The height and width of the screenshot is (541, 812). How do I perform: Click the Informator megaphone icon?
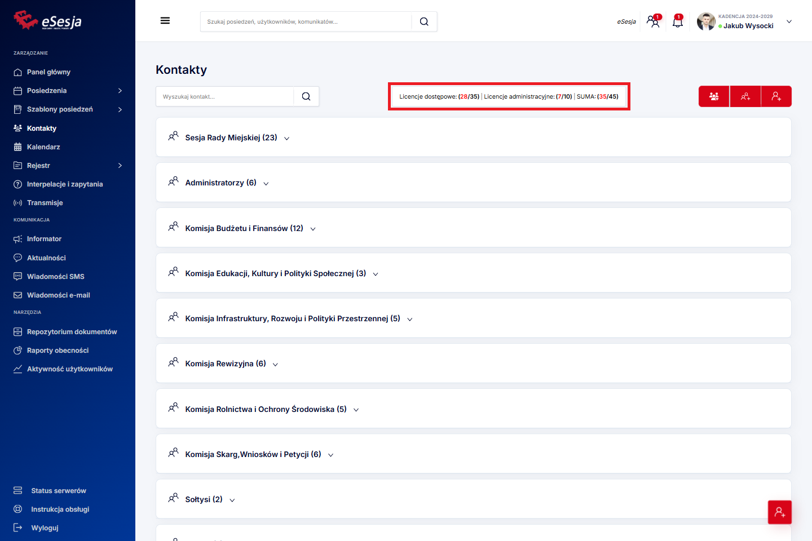[17, 239]
